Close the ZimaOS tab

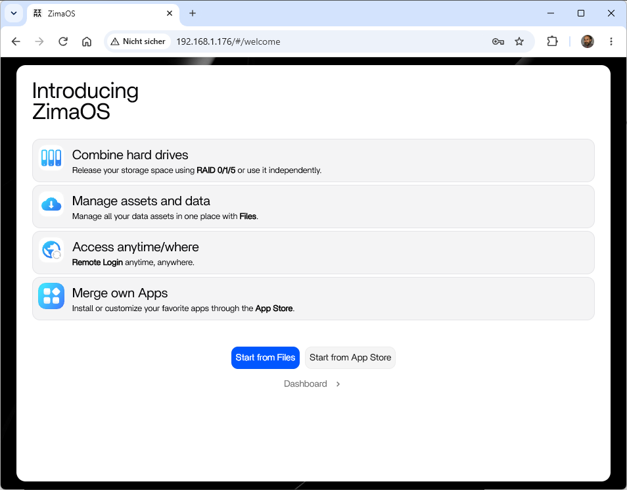click(x=170, y=13)
